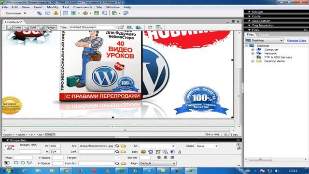Select the <body> tag in tag selector

click(9, 134)
